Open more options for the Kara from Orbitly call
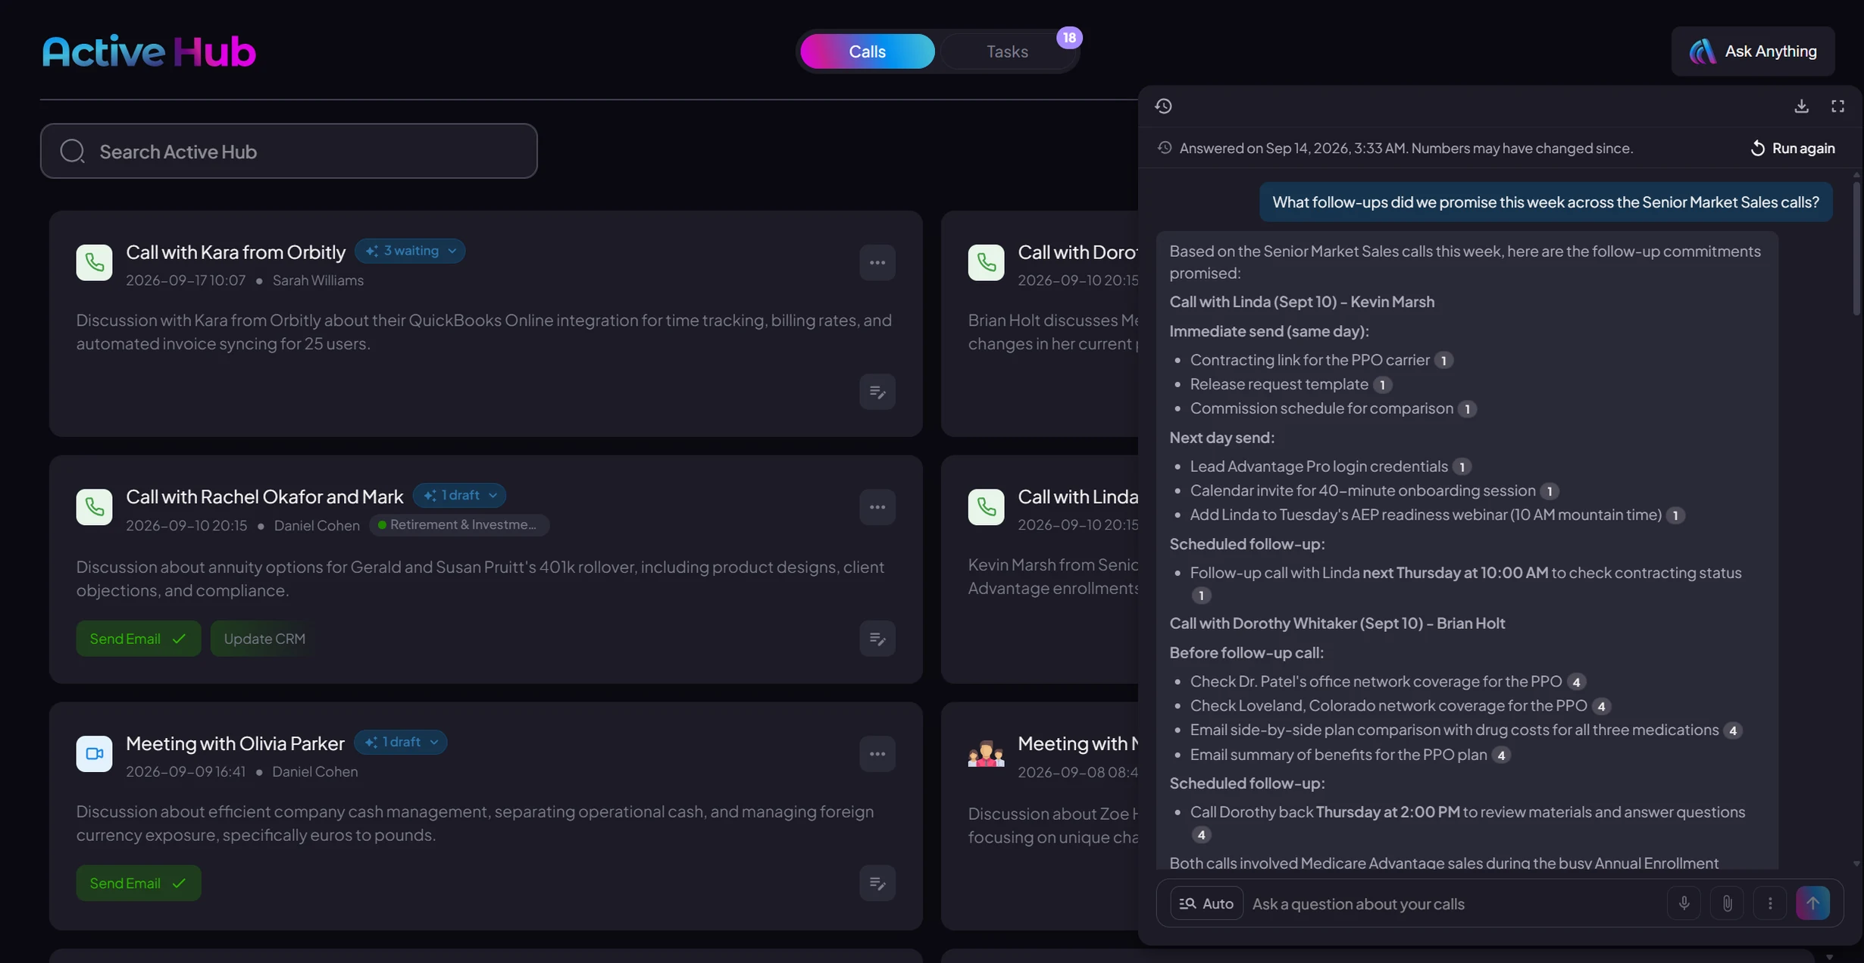 pyautogui.click(x=877, y=263)
